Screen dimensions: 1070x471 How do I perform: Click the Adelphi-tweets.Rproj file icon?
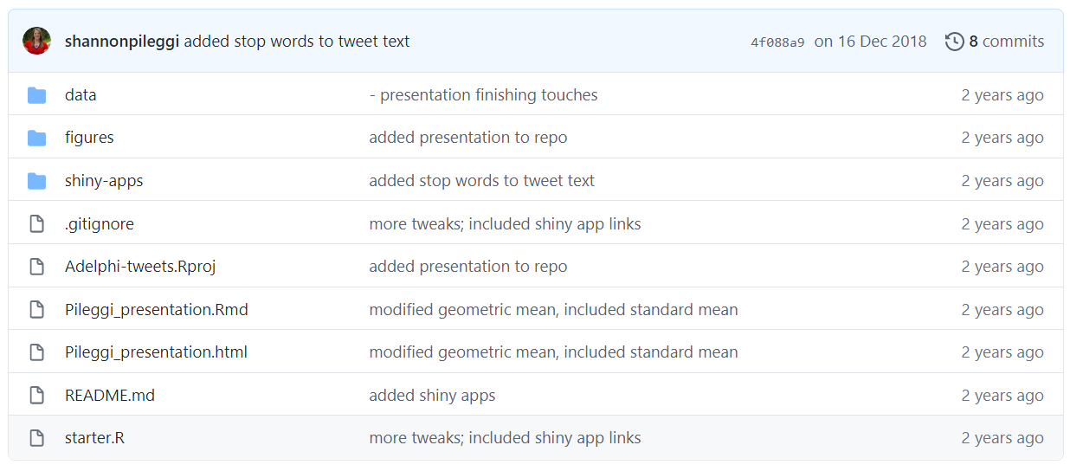(x=36, y=267)
